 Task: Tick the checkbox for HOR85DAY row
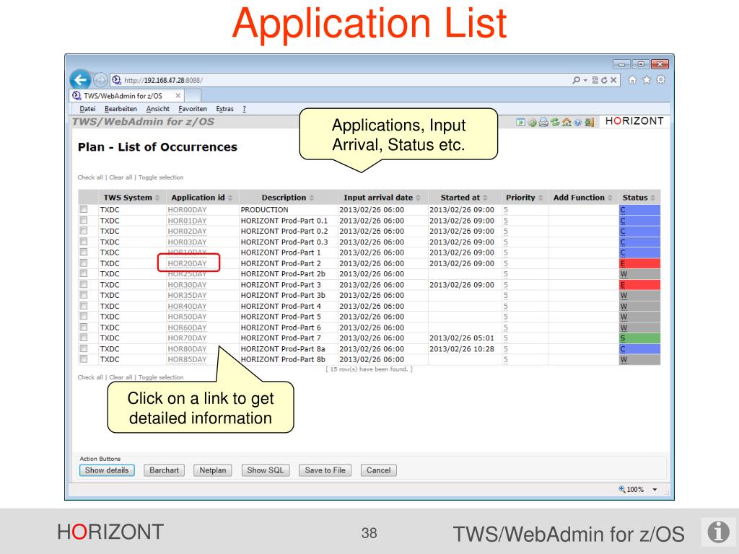pos(84,359)
